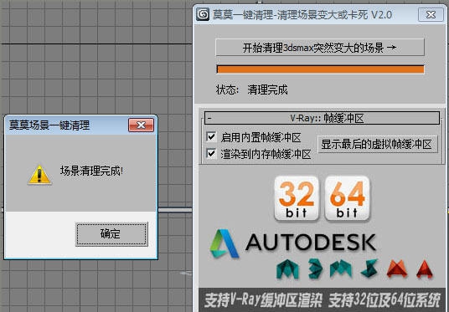Click the first teal Maya product icon
449x312 pixels.
[x=287, y=269]
